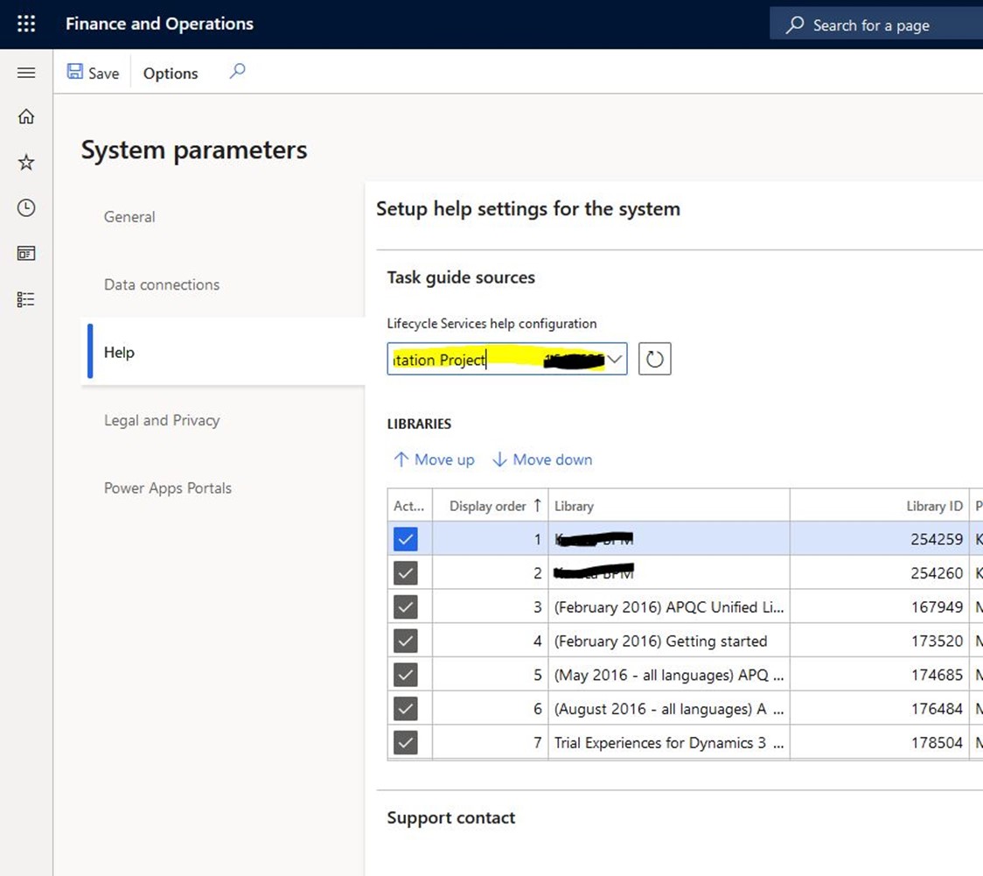Expand the Support contact section
This screenshot has height=876, width=983.
tap(451, 817)
